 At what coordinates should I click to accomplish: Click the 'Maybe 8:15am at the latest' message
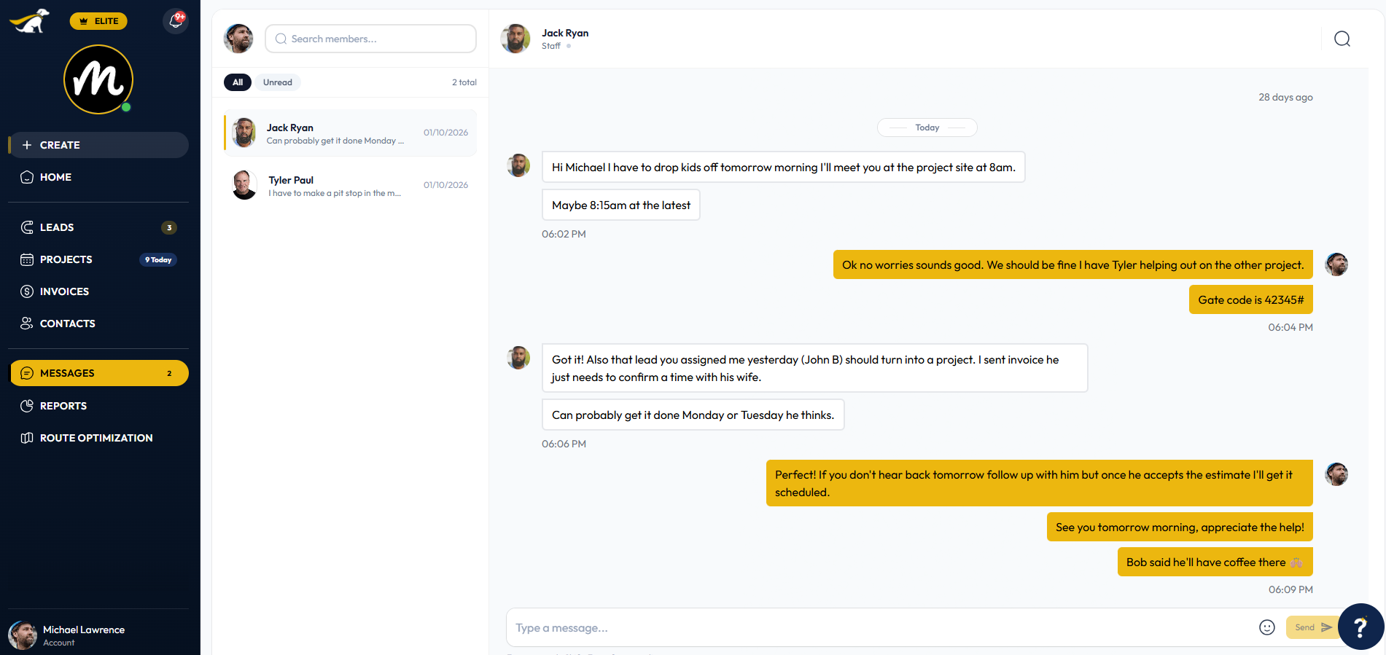[621, 205]
